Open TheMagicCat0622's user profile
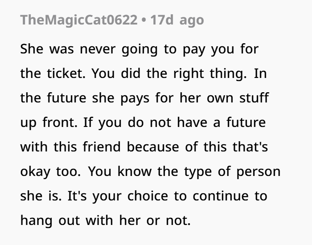Viewport: 312px width, 245px height. (78, 20)
